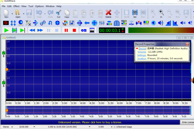Click the Settings link in Record Properties
The image size is (194, 129).
pyautogui.click(x=142, y=55)
